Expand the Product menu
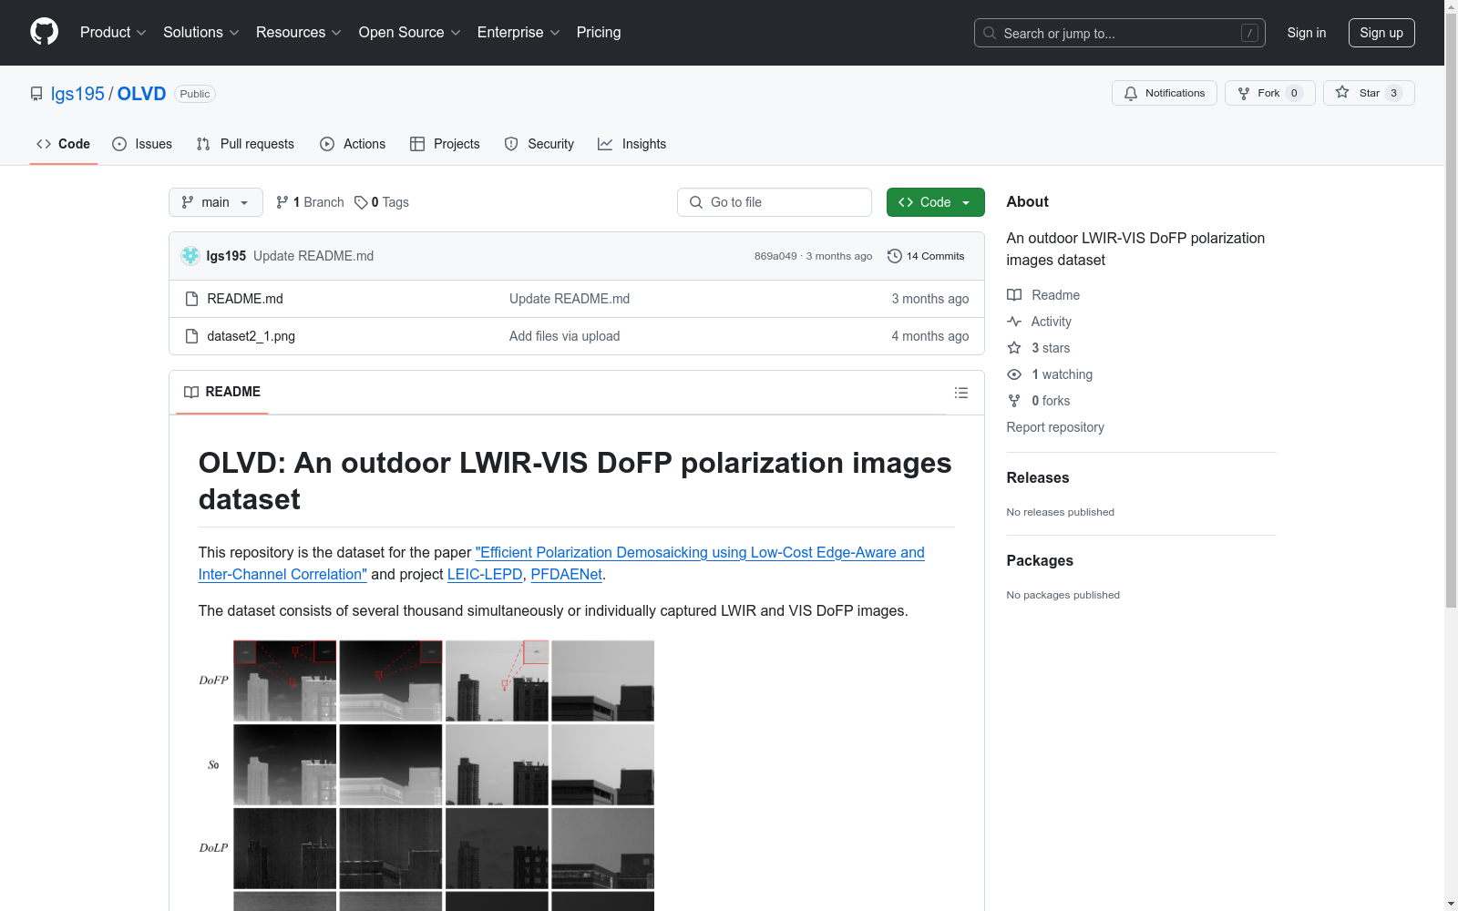The width and height of the screenshot is (1458, 911). click(113, 33)
